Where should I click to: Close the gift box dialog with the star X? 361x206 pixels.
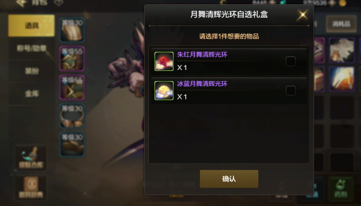coord(303,15)
